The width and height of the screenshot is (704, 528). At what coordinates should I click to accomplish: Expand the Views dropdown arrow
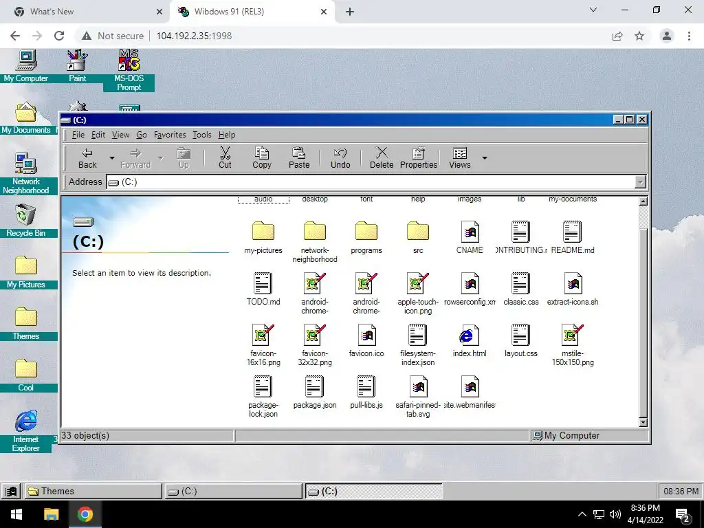[485, 158]
